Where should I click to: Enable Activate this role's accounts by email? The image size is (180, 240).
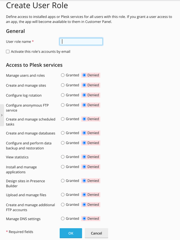(8, 52)
